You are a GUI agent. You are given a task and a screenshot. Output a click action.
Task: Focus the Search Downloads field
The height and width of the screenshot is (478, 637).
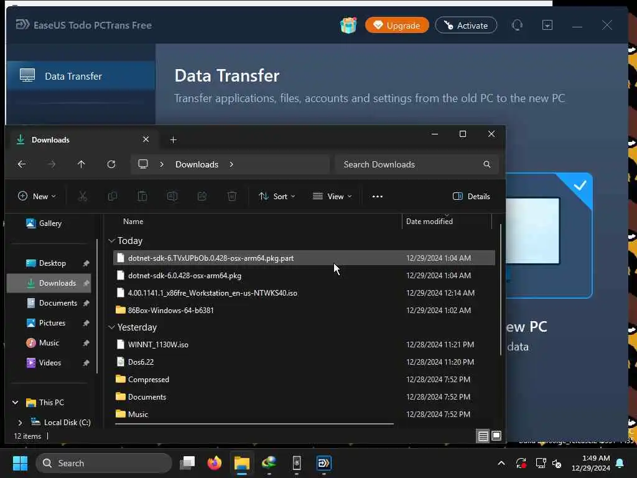tap(417, 164)
